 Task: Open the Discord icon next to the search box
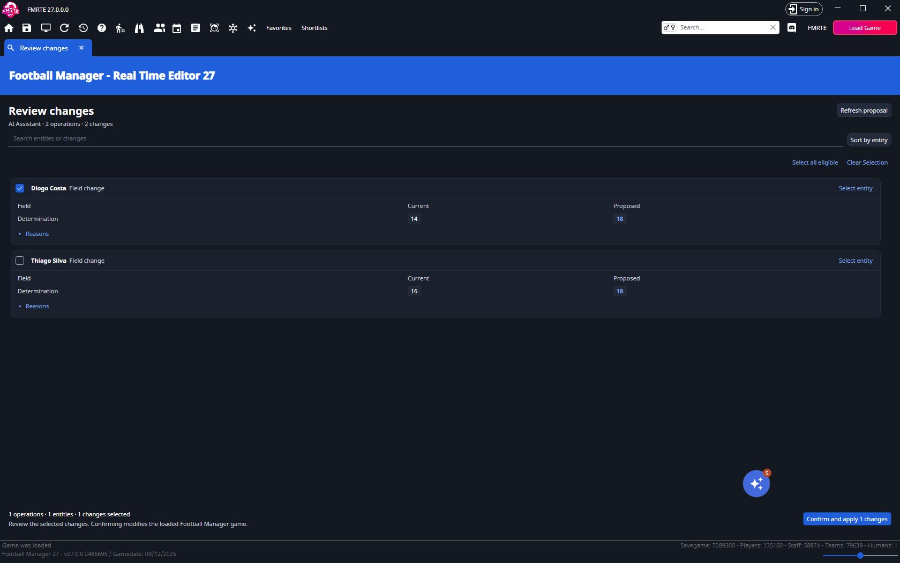(792, 28)
